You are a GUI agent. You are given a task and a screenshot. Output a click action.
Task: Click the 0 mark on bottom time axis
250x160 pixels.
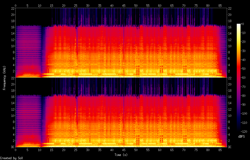[16, 150]
